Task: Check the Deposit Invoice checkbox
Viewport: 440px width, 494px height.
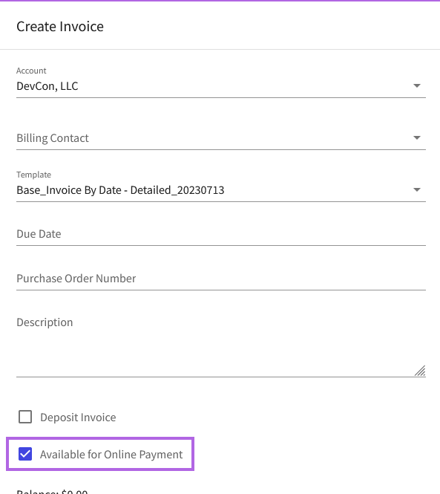Action: click(x=25, y=417)
